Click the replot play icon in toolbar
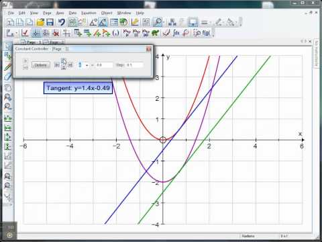Image resolution: width=322 pixels, height=242 pixels. (x=127, y=33)
